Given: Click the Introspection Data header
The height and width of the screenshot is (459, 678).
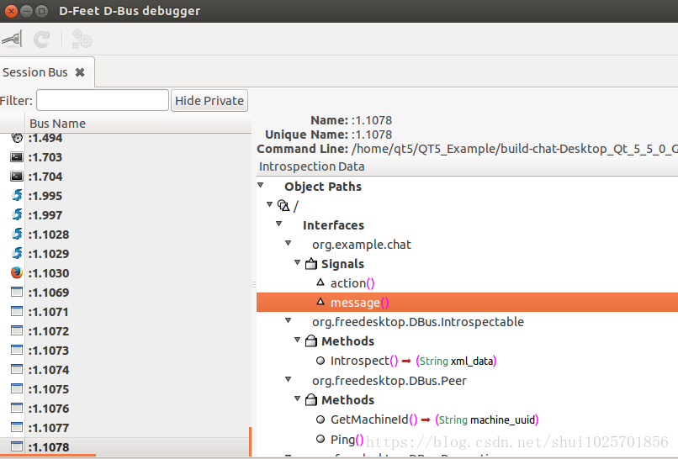Looking at the screenshot, I should (467, 166).
